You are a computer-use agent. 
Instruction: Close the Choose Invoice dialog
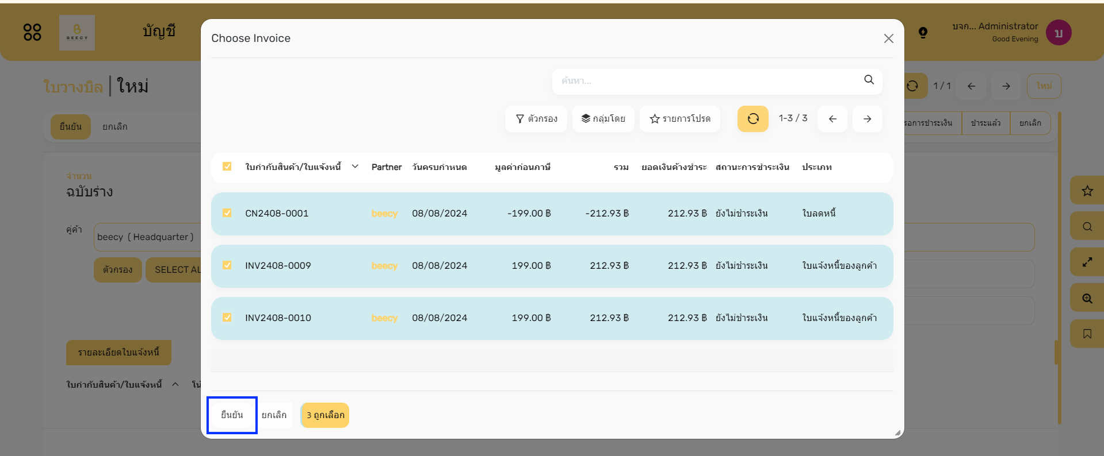tap(888, 38)
